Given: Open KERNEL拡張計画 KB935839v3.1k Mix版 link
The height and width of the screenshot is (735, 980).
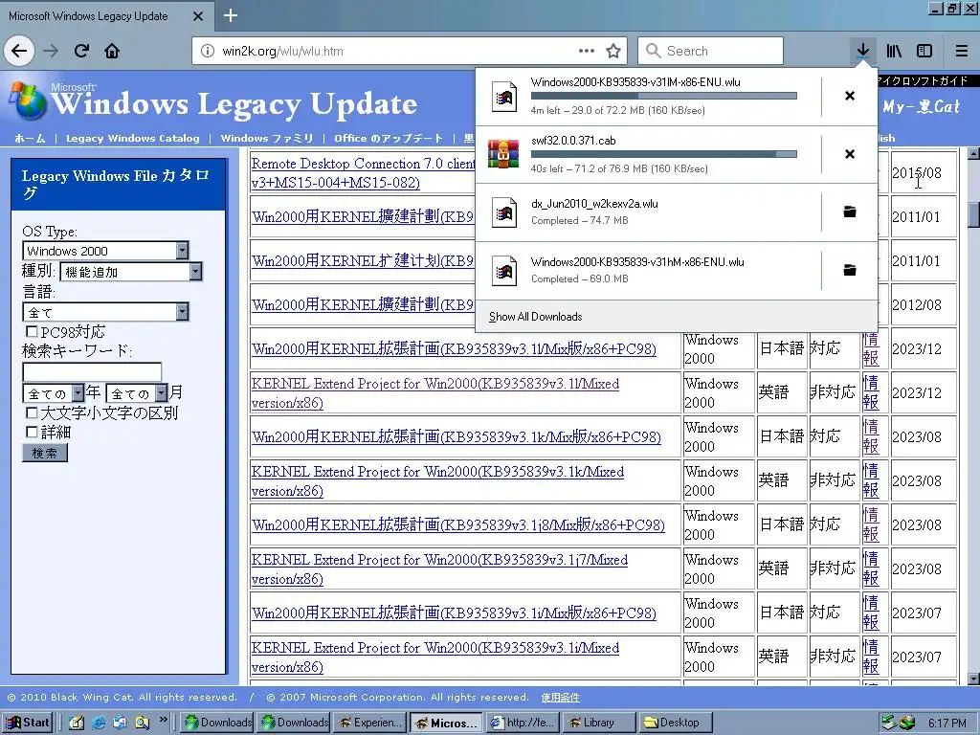Looking at the screenshot, I should coord(456,436).
